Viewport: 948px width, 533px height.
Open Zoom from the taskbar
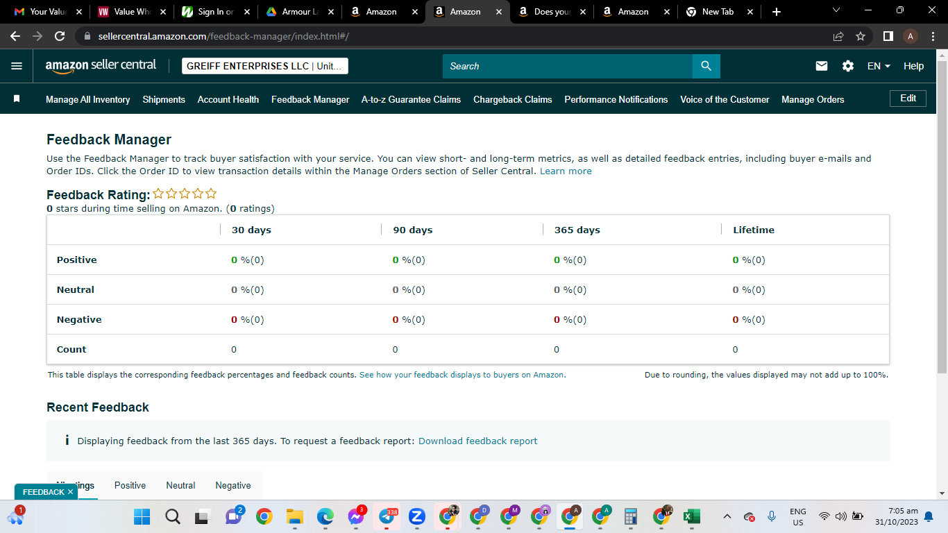(x=417, y=516)
